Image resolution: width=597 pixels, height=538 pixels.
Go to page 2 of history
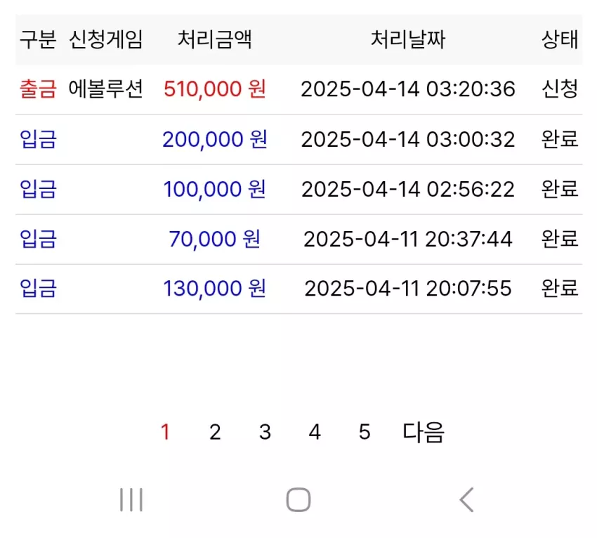pyautogui.click(x=215, y=432)
